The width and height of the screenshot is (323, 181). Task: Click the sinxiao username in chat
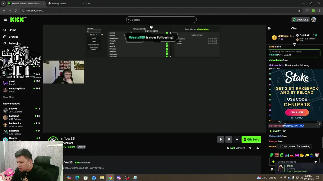(x=273, y=55)
